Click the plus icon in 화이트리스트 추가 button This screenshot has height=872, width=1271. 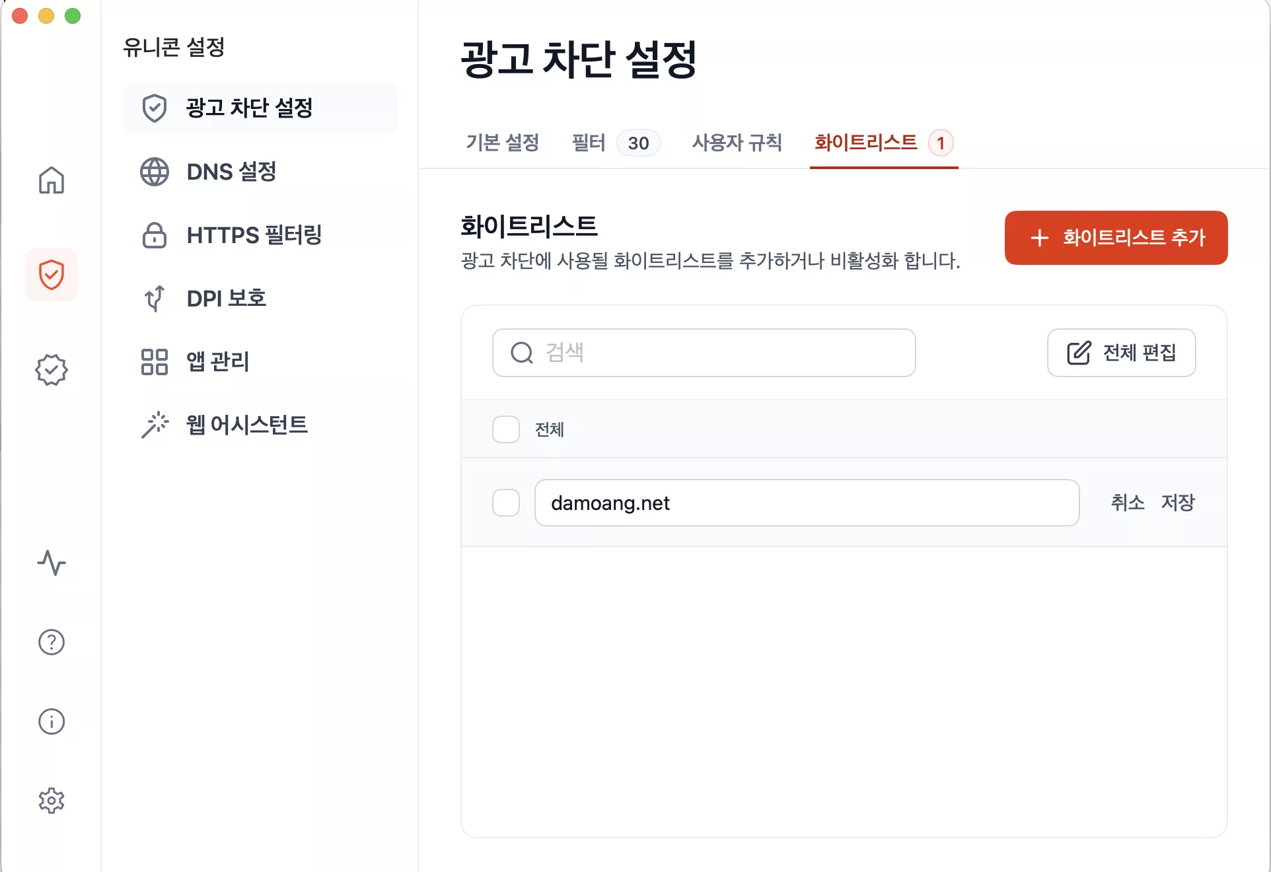click(x=1040, y=238)
